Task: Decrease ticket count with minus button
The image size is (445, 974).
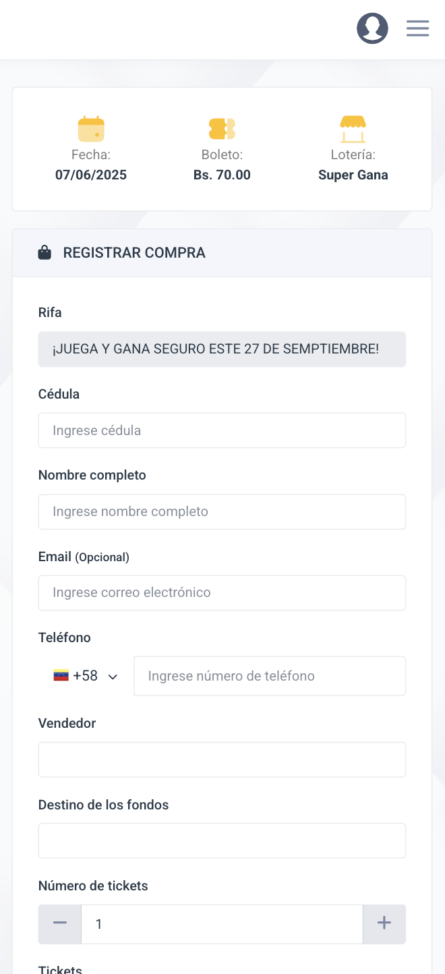Action: coord(60,923)
